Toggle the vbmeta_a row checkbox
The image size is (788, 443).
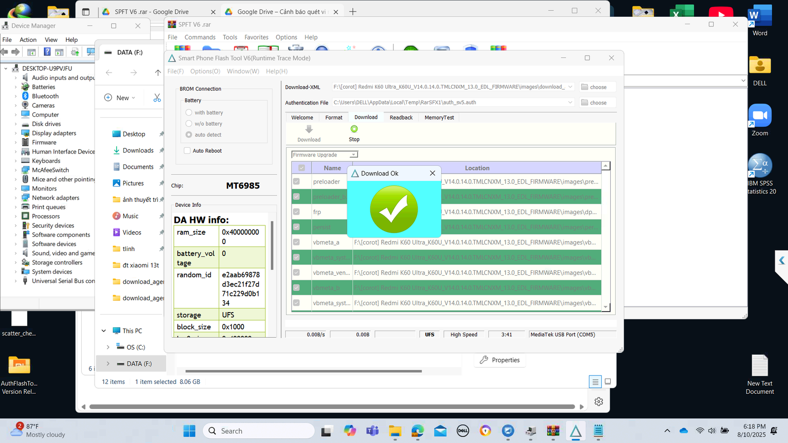[296, 242]
